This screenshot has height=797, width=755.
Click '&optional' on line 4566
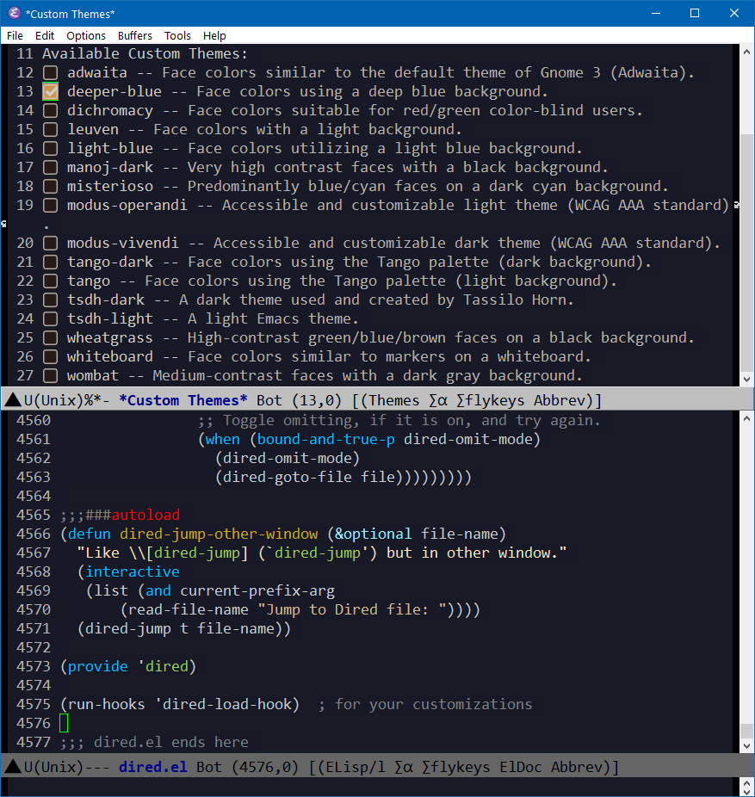point(373,534)
